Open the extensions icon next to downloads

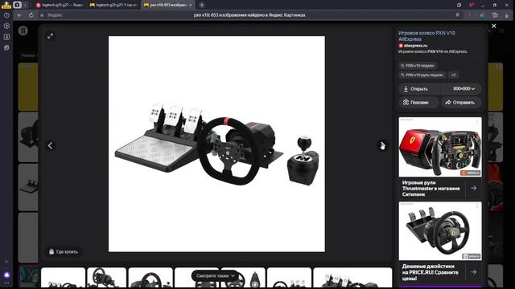click(x=495, y=15)
